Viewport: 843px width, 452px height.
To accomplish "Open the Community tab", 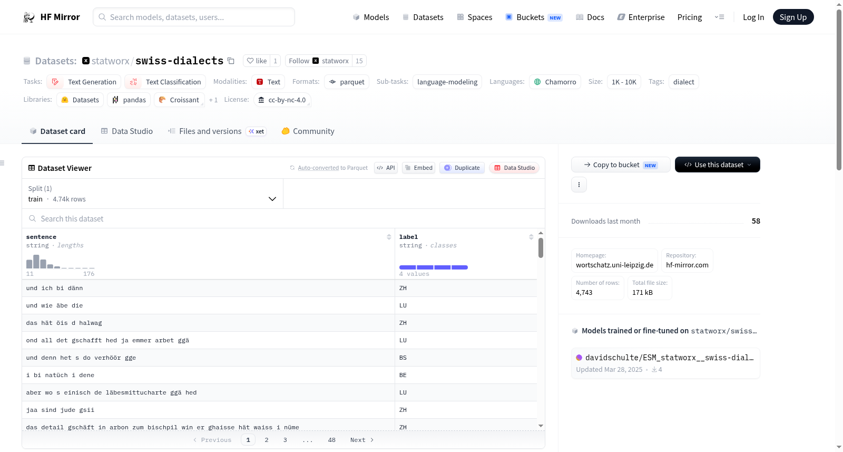I will (308, 131).
